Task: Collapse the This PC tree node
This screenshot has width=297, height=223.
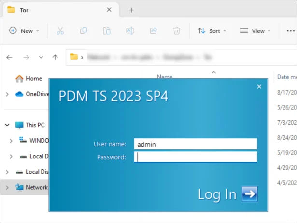Action: tap(7, 125)
